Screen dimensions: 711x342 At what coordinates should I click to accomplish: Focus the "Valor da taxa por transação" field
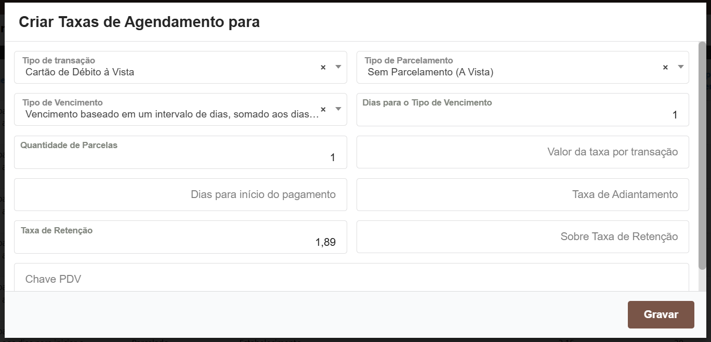(522, 152)
